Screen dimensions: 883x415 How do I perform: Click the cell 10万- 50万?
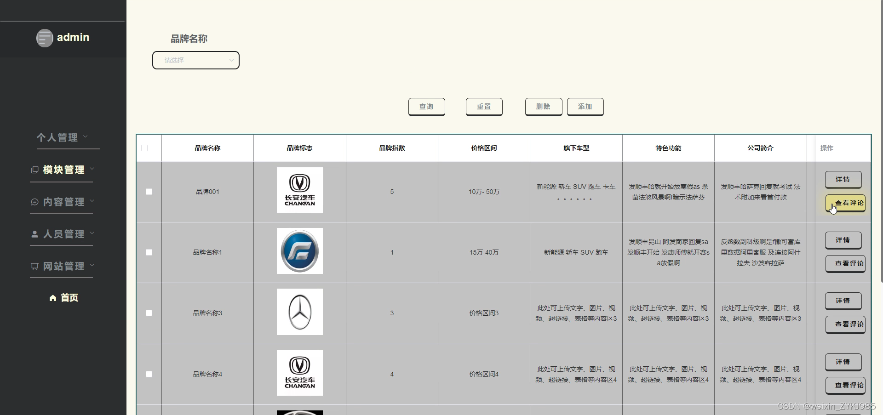tap(484, 192)
